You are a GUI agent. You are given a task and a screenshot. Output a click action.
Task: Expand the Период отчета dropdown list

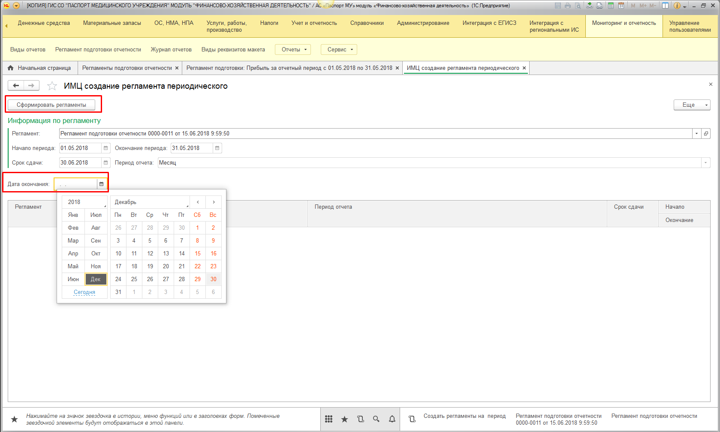(x=705, y=163)
